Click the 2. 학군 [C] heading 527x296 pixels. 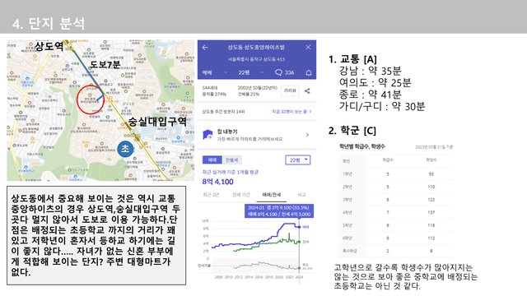[352, 131]
